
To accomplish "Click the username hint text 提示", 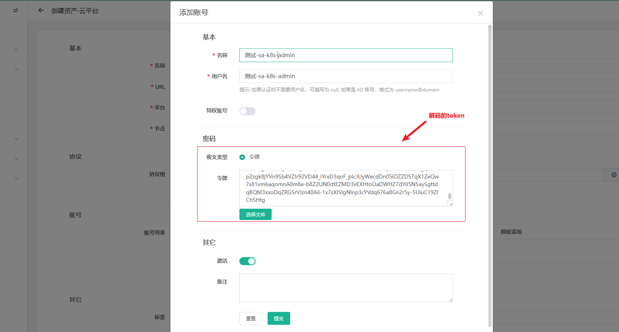I will point(339,90).
